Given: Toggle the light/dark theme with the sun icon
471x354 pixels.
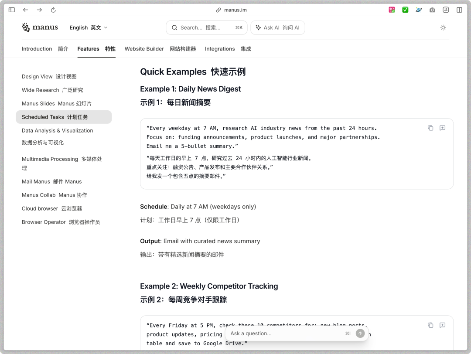Looking at the screenshot, I should (x=443, y=27).
